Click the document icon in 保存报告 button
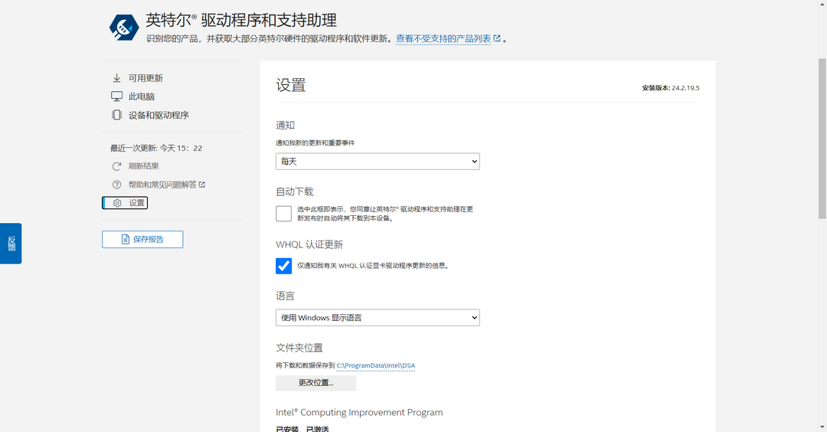 coord(125,240)
